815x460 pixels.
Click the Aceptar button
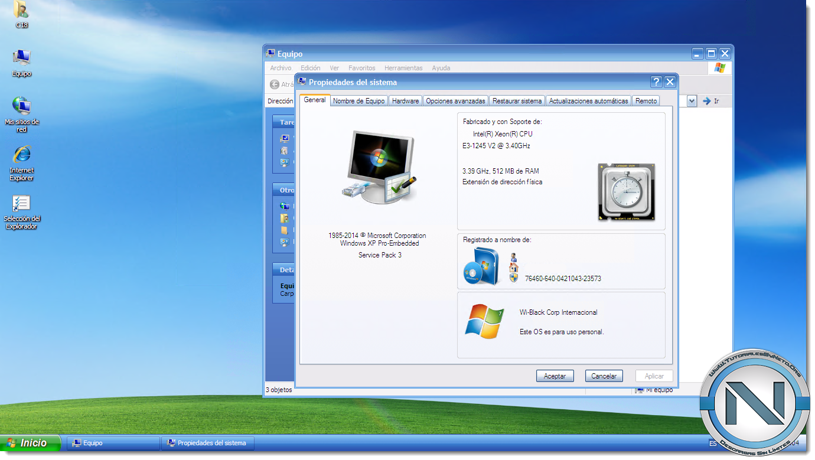coord(555,376)
